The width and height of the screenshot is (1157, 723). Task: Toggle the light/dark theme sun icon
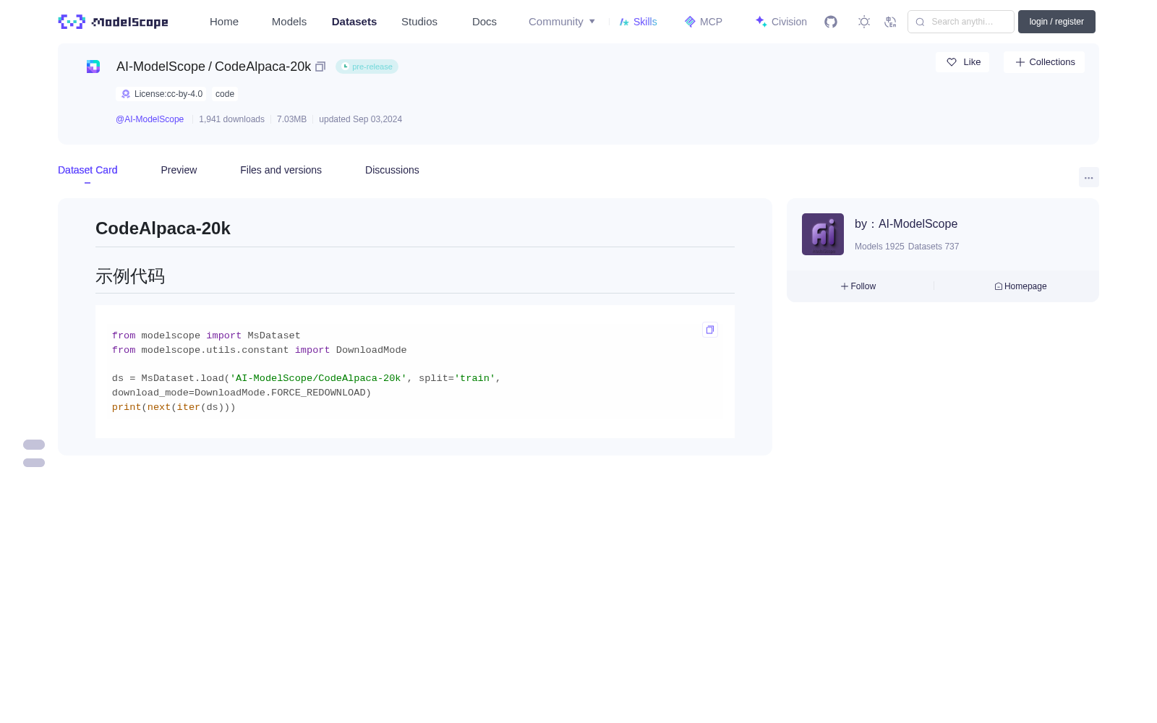click(864, 22)
